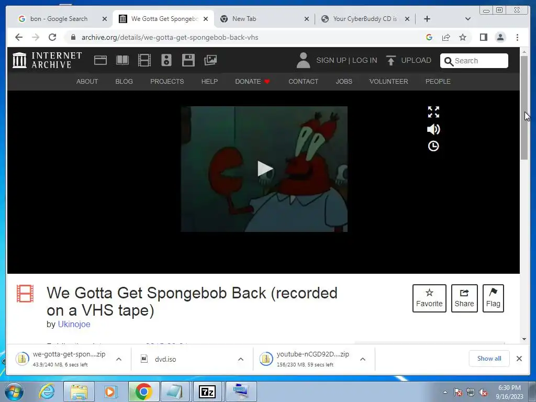Click the Flag button
The height and width of the screenshot is (402, 536).
(x=493, y=298)
